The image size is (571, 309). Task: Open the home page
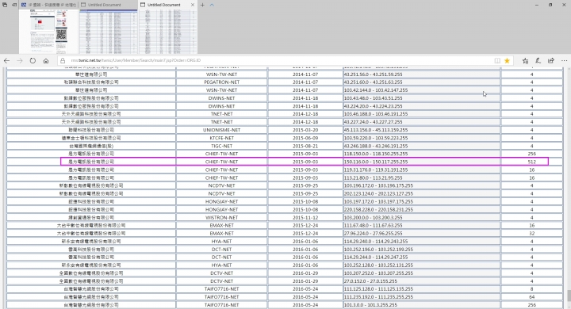click(x=46, y=61)
